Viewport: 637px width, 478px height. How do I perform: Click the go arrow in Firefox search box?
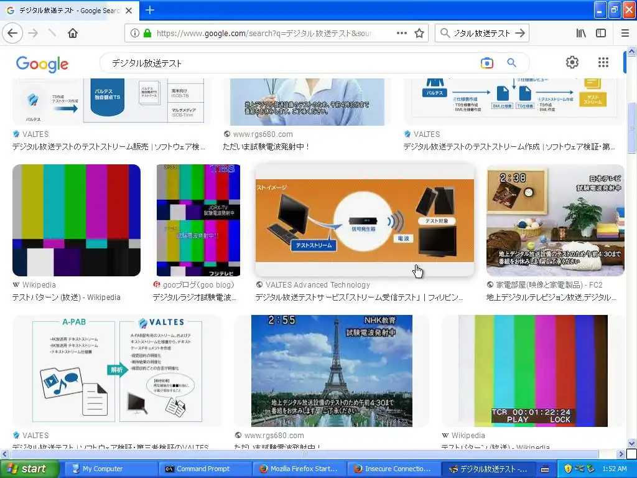pos(520,34)
